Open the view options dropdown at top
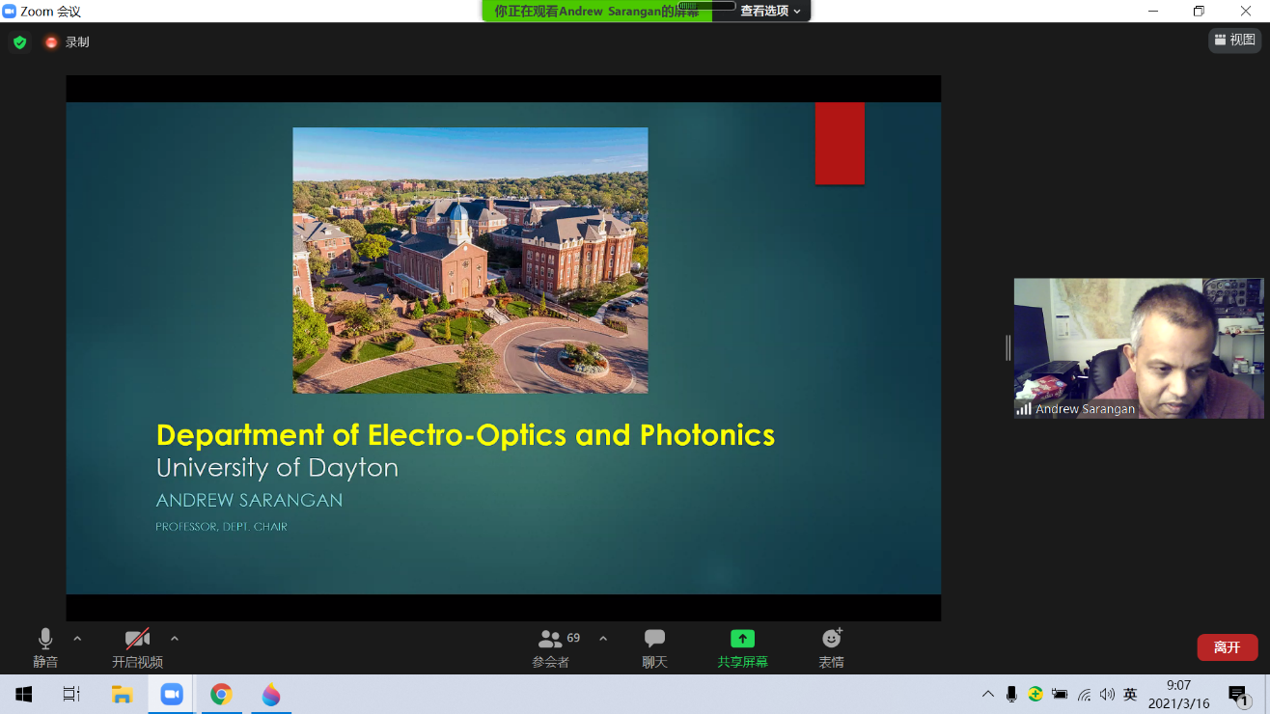 (x=770, y=11)
